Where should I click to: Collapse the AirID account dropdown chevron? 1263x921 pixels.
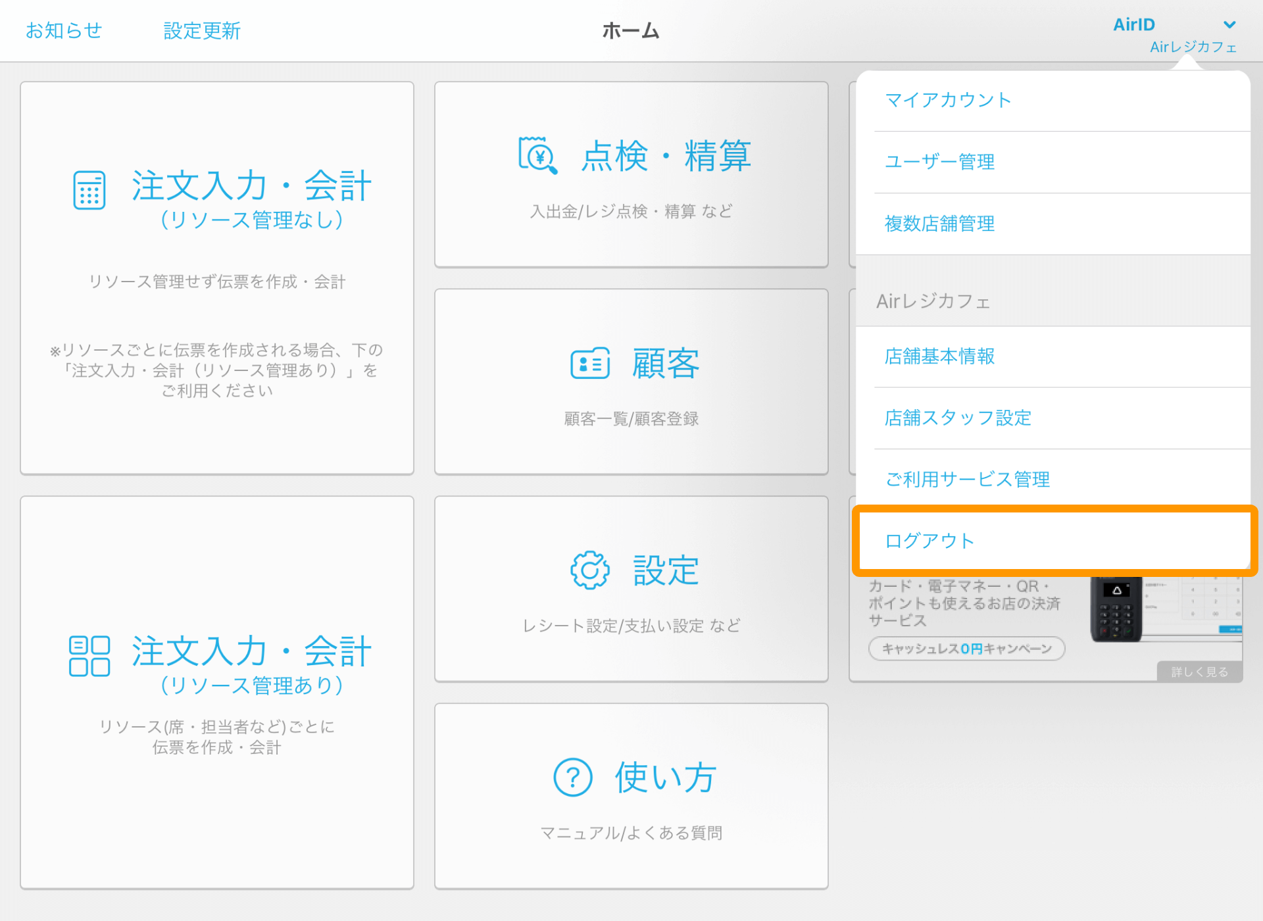1229,25
